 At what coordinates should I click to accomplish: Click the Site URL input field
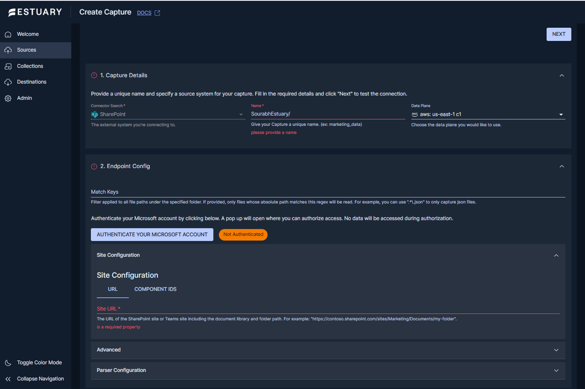pyautogui.click(x=328, y=309)
